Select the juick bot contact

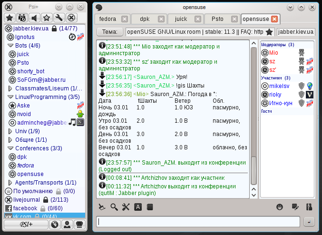tap(45, 54)
